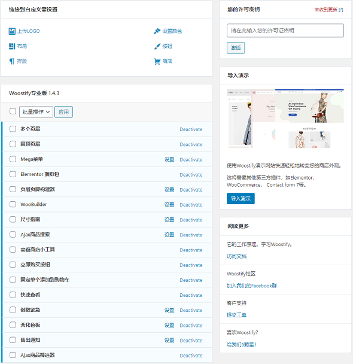Deactivate the 高级商店小工具 module
The height and width of the screenshot is (364, 353).
[x=191, y=250]
